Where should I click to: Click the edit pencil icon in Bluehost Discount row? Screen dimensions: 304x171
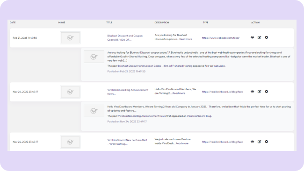[259, 37]
